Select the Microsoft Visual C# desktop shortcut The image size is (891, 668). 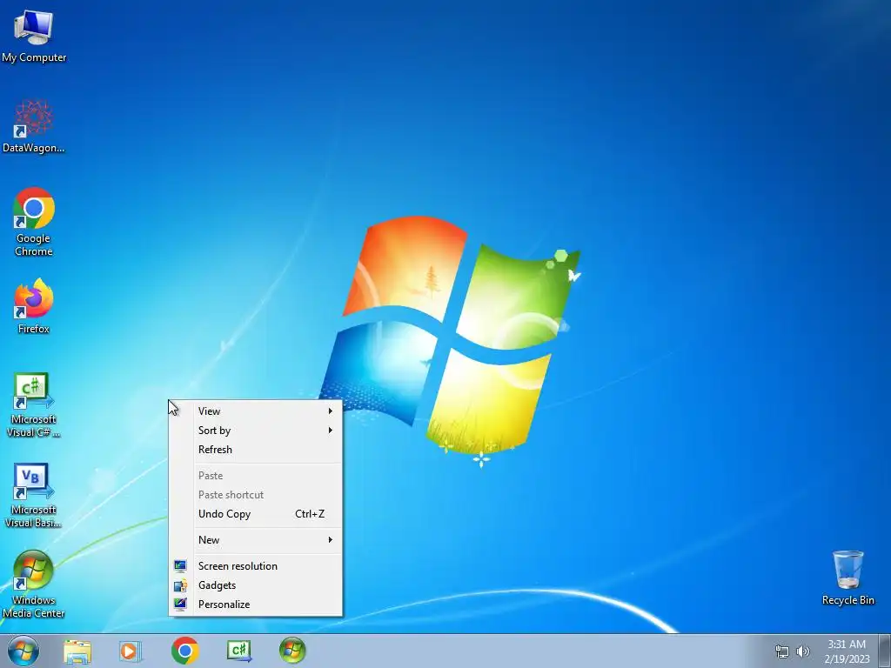pyautogui.click(x=34, y=405)
